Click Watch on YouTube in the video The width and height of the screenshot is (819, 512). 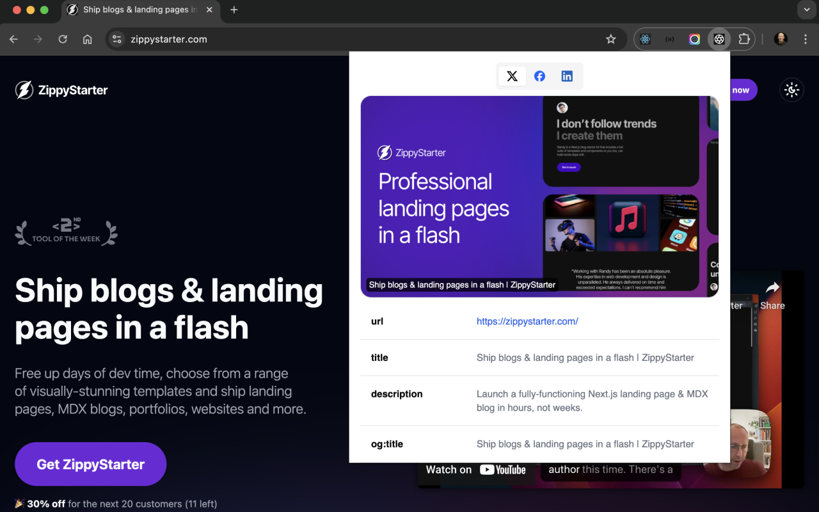click(x=476, y=470)
